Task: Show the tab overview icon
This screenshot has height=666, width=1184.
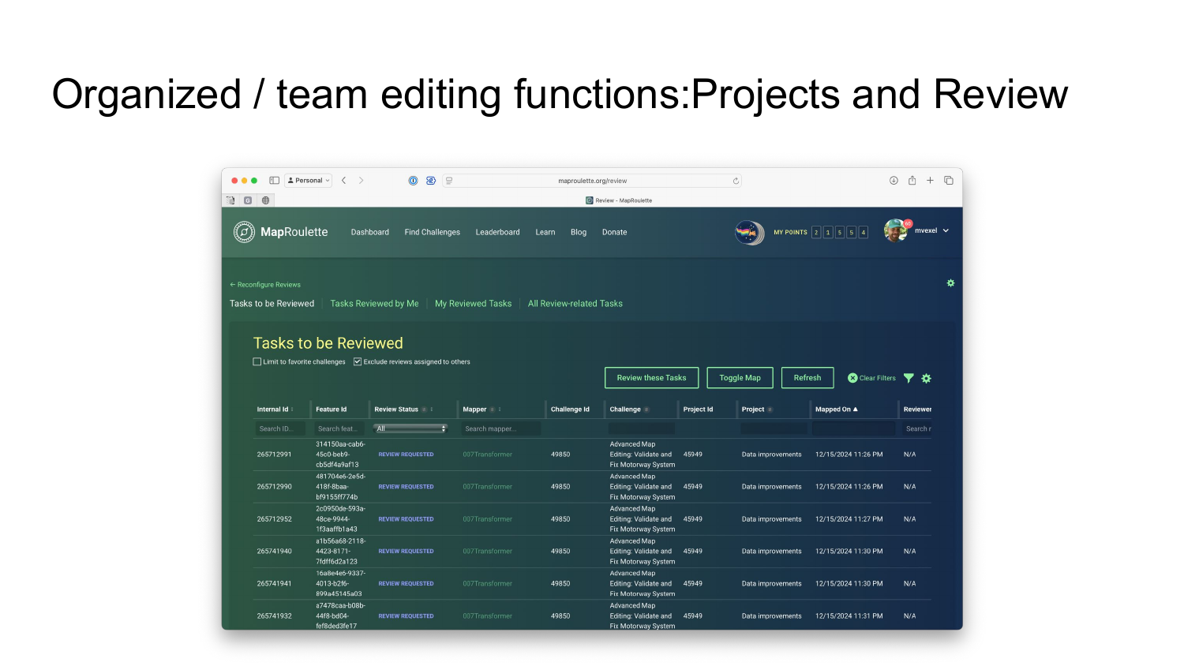Action: pos(949,181)
